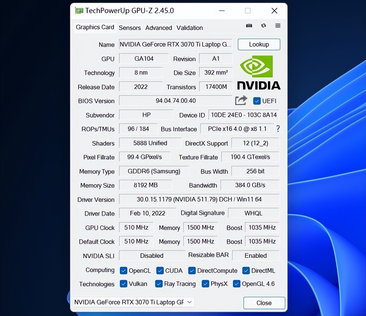
Task: Click the refresh icon in GPU-Z
Action: 264,25
